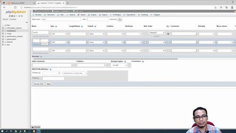This screenshot has height=133, width=236.
Task: Open the Operations tab
Action: pyautogui.click(x=129, y=15)
